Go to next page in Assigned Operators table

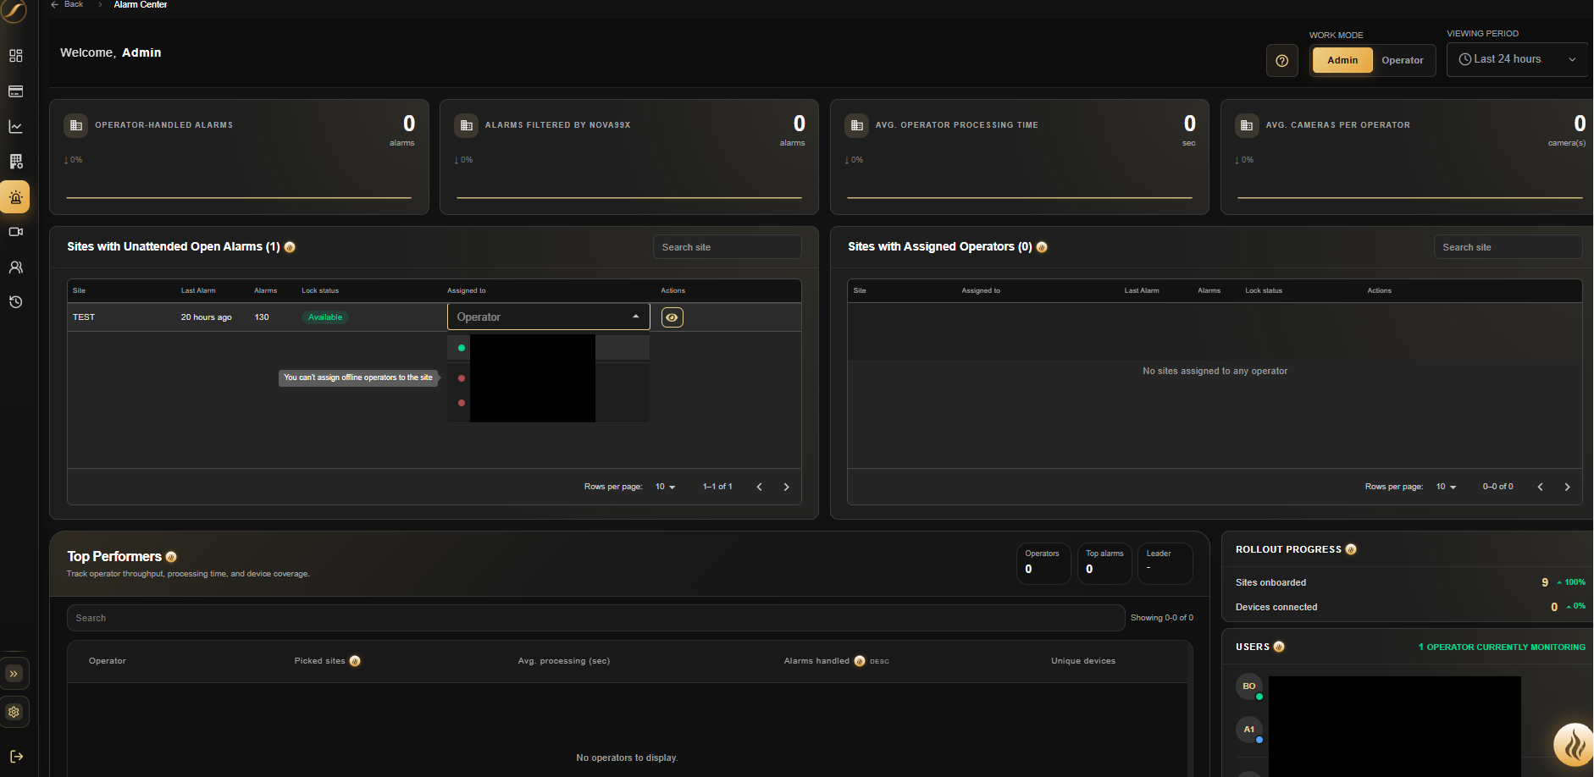(x=1567, y=487)
